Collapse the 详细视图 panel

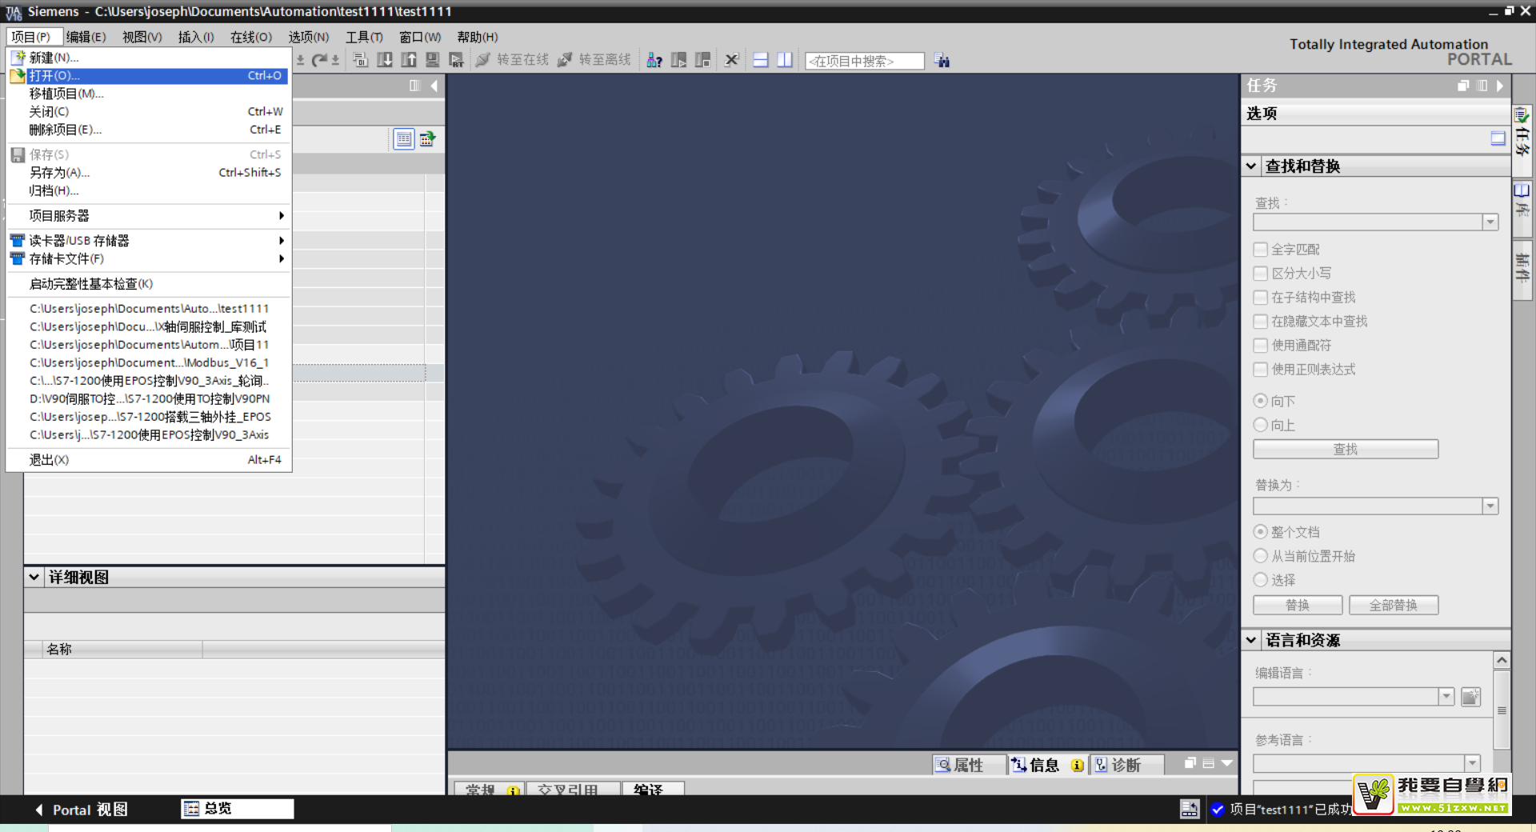pyautogui.click(x=34, y=577)
